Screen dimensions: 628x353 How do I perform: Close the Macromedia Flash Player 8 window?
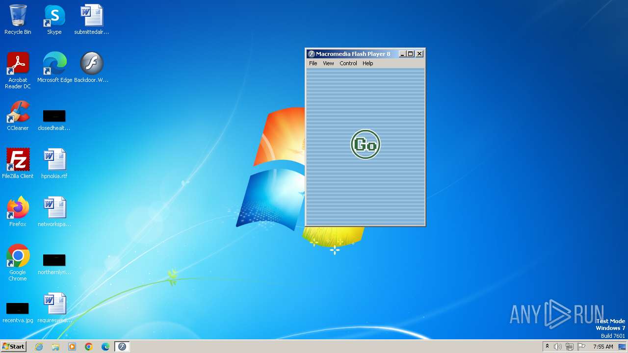point(419,54)
